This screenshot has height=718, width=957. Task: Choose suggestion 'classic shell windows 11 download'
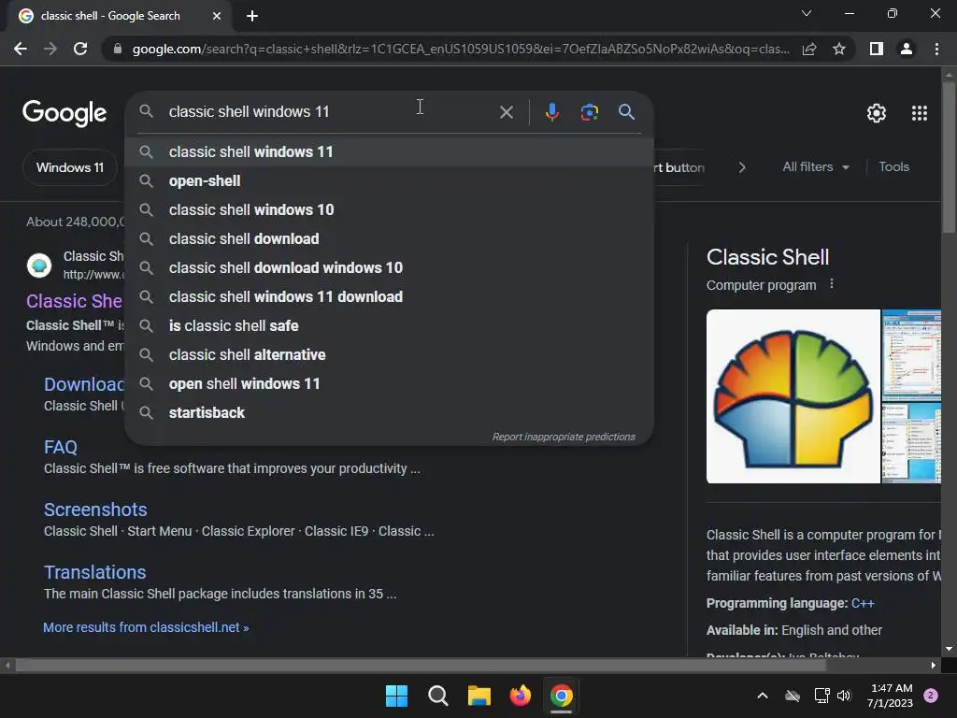pyautogui.click(x=390, y=296)
